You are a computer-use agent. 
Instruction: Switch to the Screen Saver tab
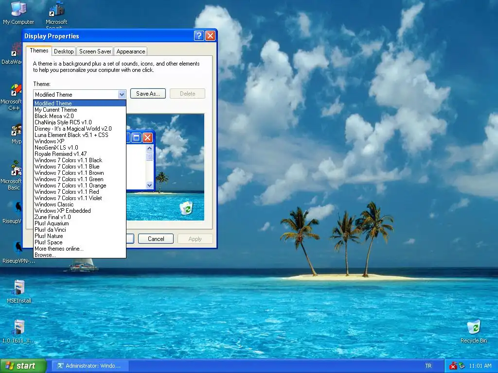point(95,51)
